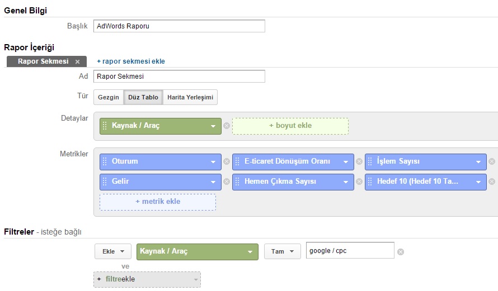Open the Ekle filter dropdown

(x=113, y=252)
